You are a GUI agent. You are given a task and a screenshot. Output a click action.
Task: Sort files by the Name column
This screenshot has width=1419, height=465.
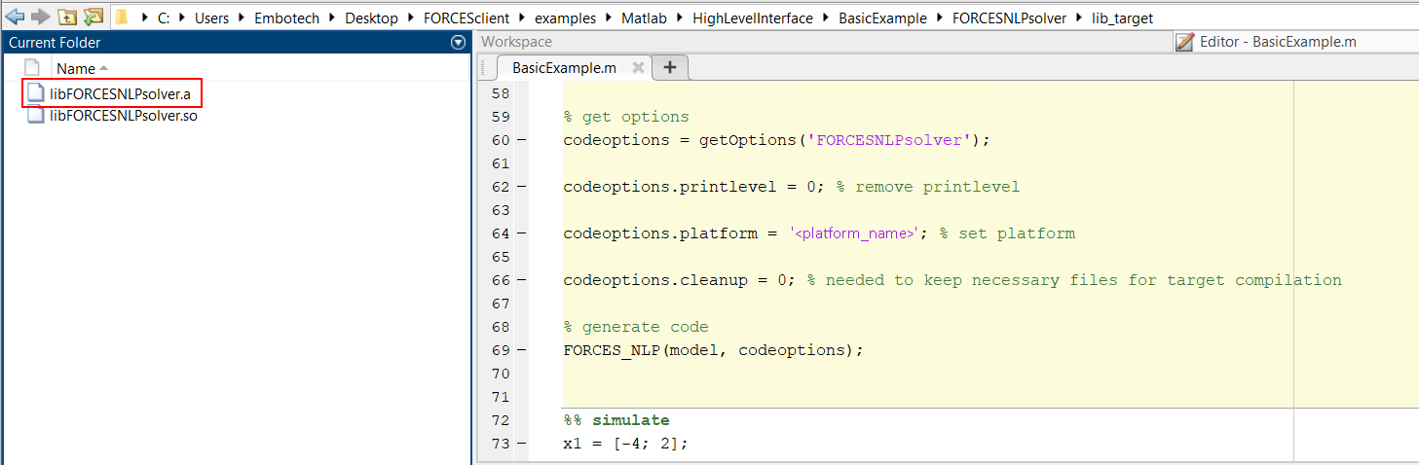[76, 68]
